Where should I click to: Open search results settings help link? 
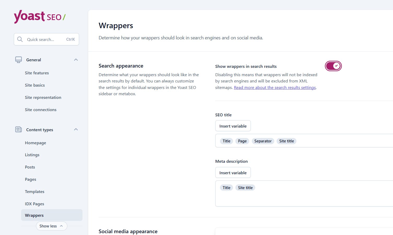pyautogui.click(x=275, y=88)
